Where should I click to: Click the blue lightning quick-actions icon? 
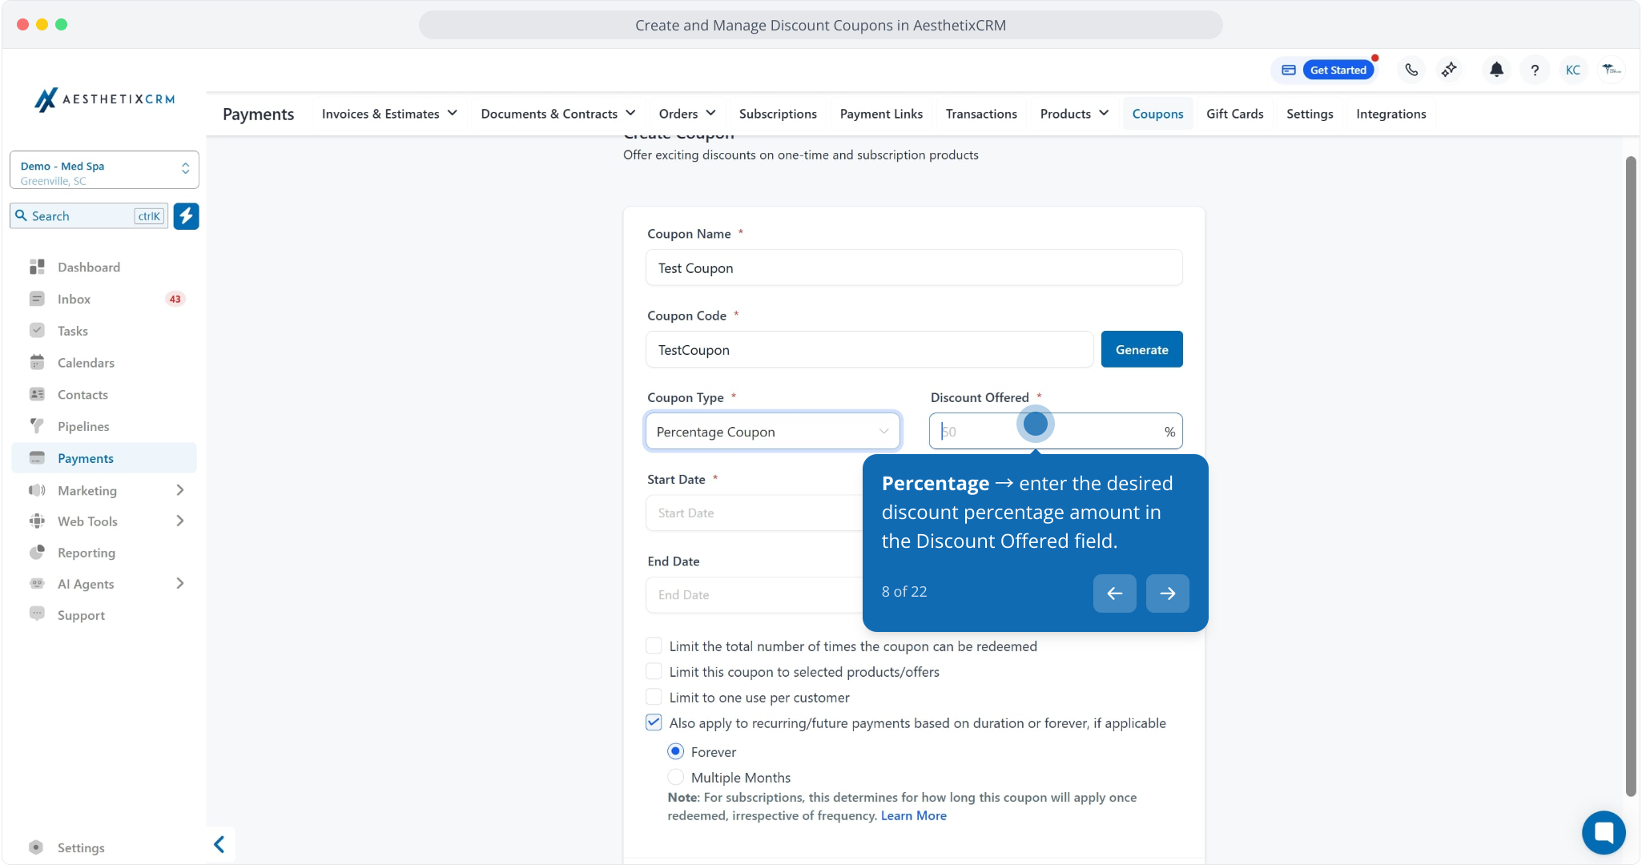pyautogui.click(x=186, y=215)
